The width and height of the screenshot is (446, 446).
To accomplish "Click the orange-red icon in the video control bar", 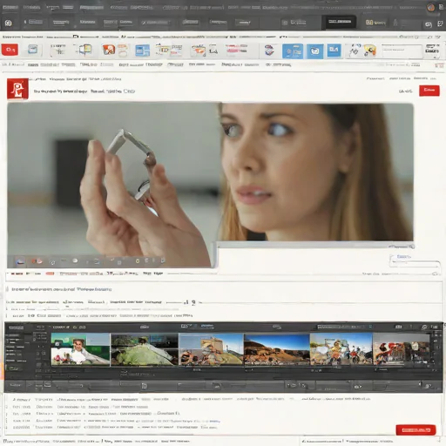I will pyautogui.click(x=37, y=261).
